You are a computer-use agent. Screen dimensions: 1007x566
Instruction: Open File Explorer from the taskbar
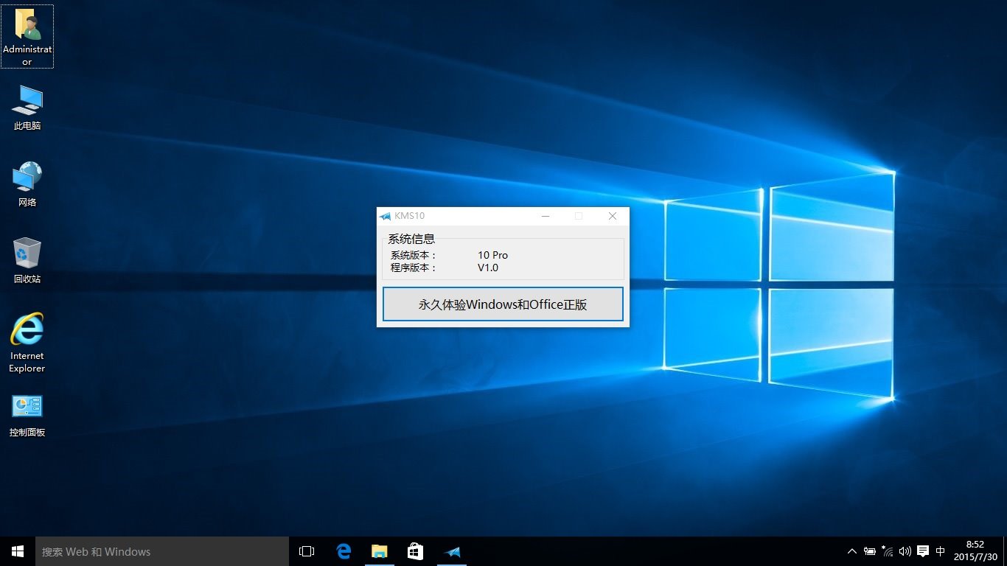(380, 551)
